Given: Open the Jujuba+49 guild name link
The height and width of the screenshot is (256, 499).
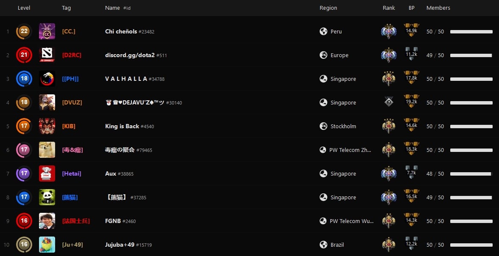Looking at the screenshot, I should click(120, 245).
